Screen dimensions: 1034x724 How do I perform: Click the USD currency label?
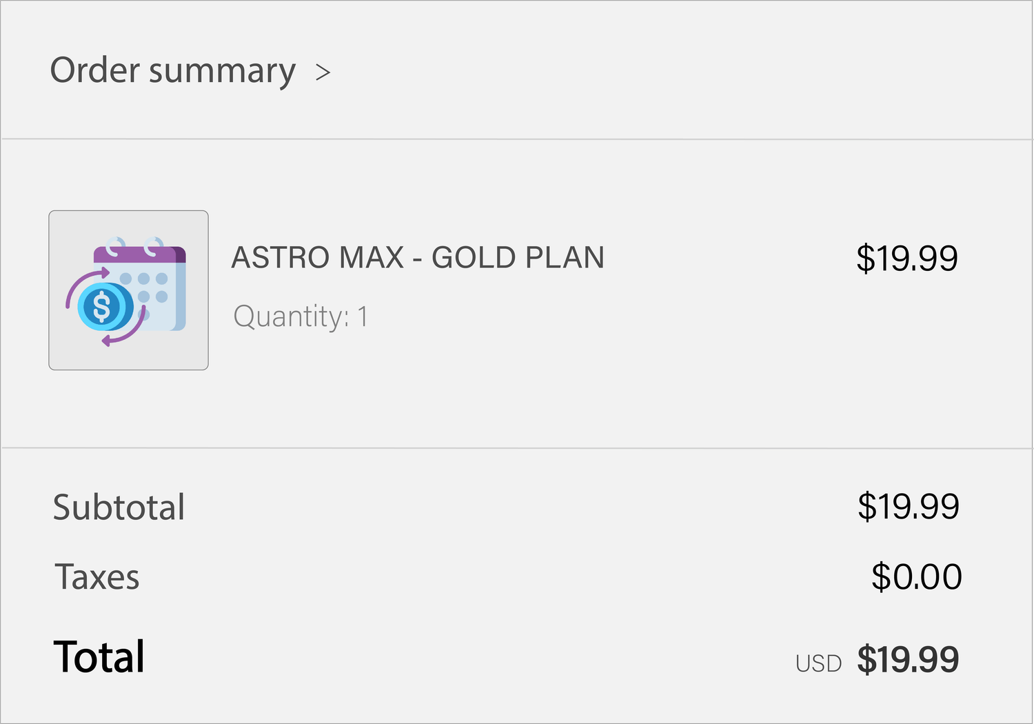coord(818,663)
